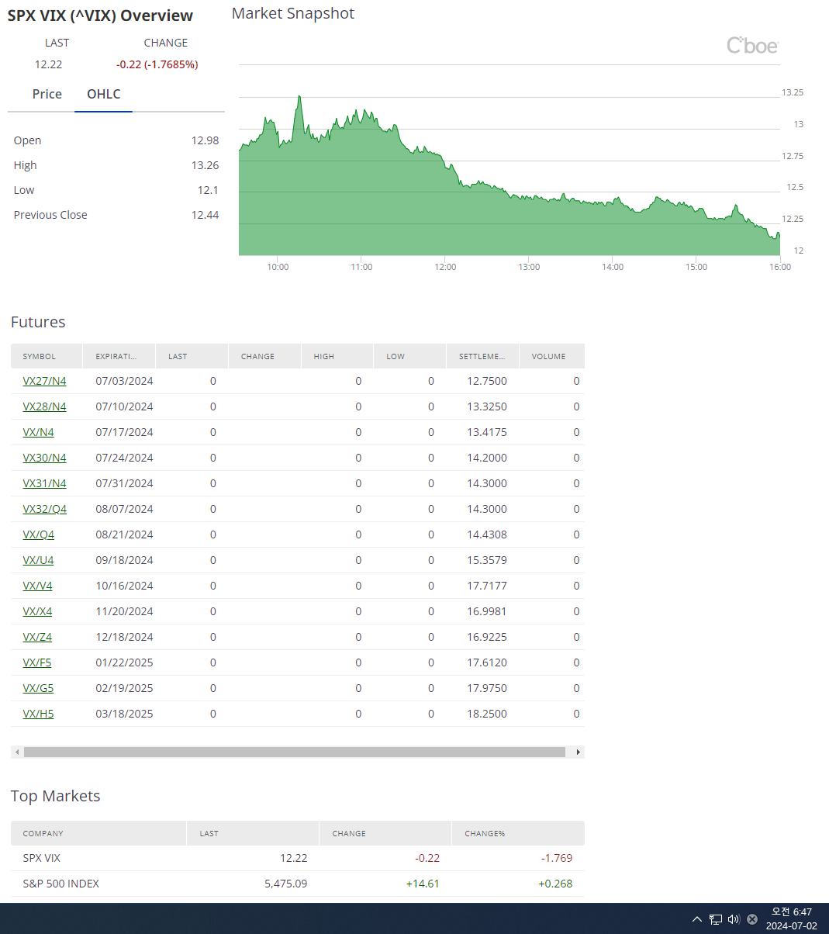Click the Open value 12.98
This screenshot has width=829, height=934.
coord(205,140)
